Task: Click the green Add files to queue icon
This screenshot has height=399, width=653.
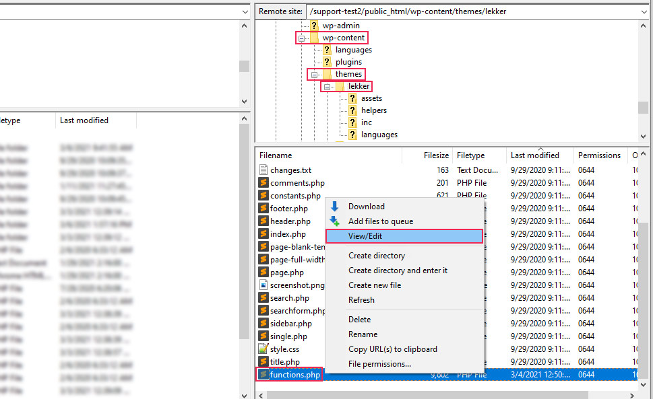Action: tap(335, 221)
